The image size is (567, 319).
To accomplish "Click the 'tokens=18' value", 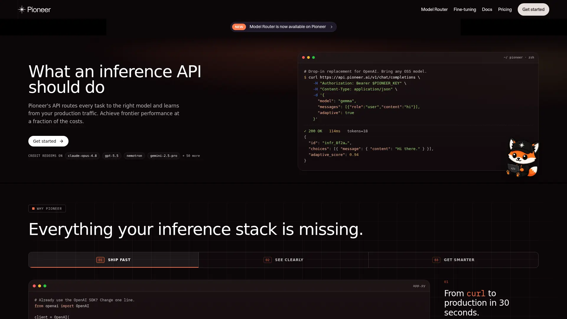I will click(357, 131).
